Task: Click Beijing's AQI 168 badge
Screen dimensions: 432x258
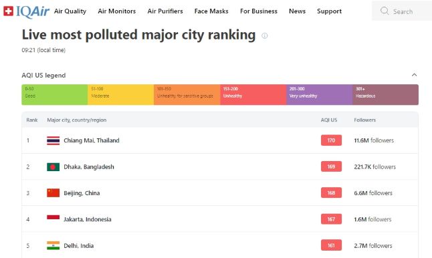Action: pyautogui.click(x=331, y=192)
